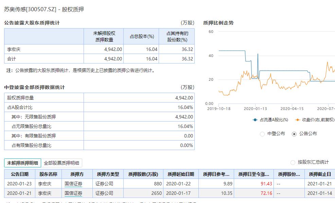This screenshot has width=335, height=203.
Task: Click 未解押股权质押数量 column header
Action: 104,37
